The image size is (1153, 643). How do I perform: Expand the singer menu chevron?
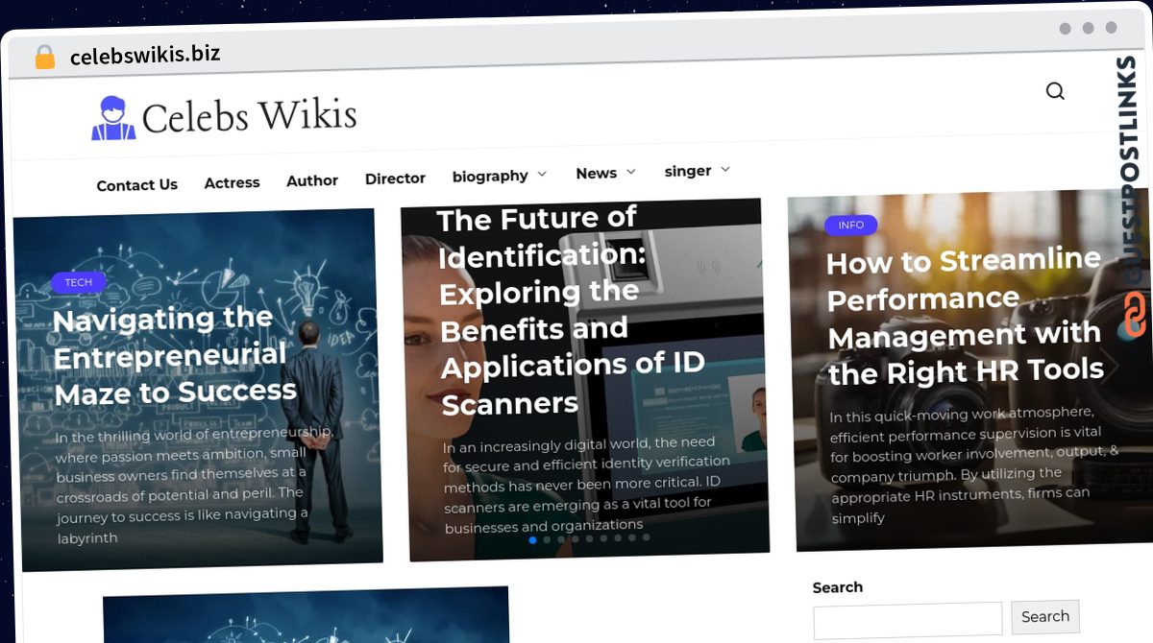pos(725,169)
